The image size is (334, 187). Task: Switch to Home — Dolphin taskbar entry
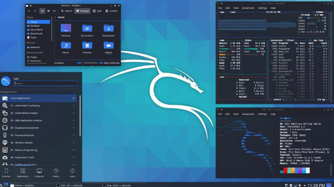coord(22,185)
